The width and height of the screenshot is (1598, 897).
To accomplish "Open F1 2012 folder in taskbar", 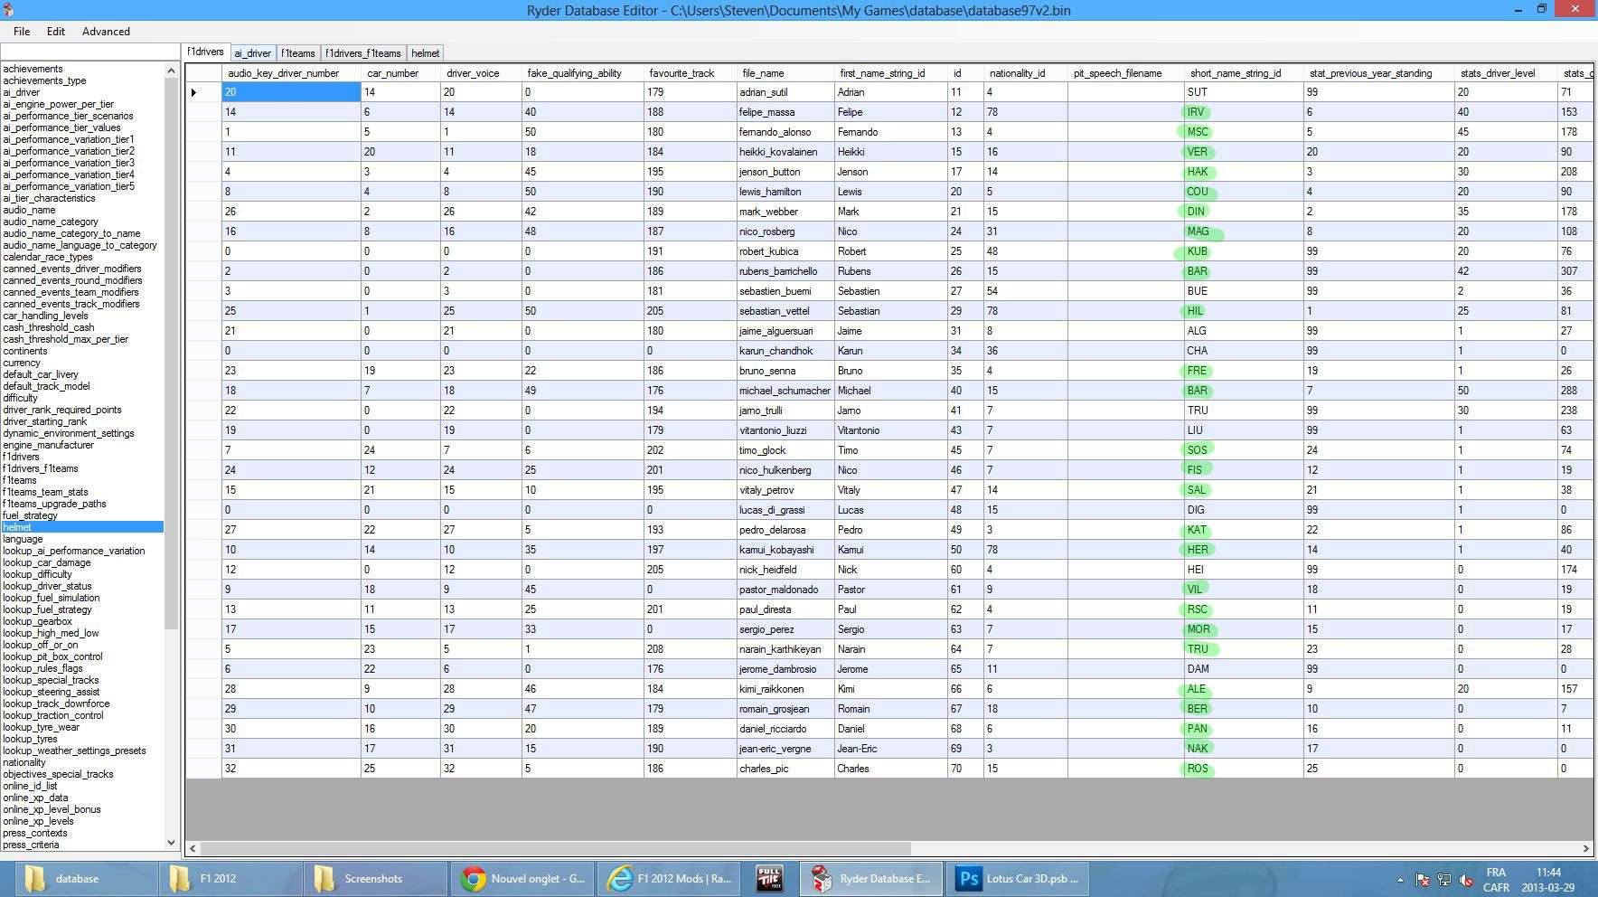I will 230,878.
